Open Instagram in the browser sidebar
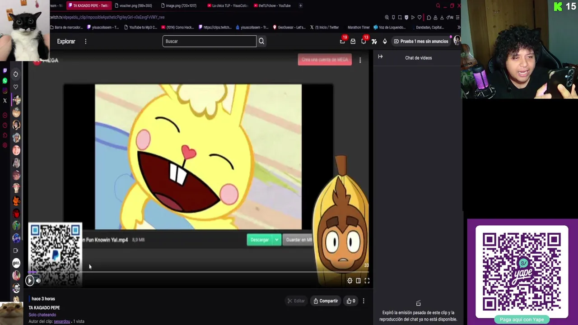 [x=5, y=91]
